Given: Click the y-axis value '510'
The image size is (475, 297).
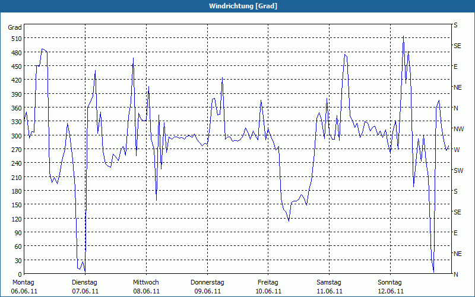Looking at the screenshot, I should [17, 39].
